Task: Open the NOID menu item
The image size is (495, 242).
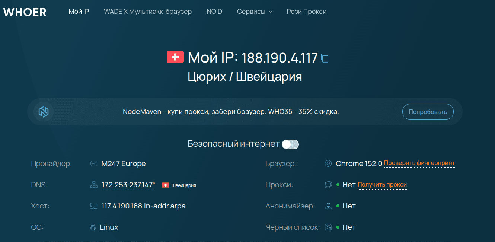Action: (214, 12)
